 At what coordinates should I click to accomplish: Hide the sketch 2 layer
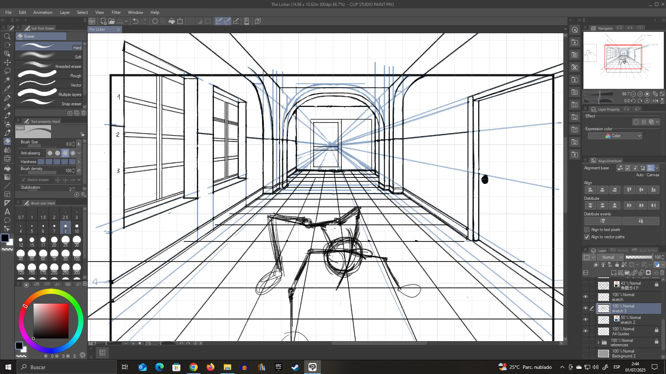point(586,320)
